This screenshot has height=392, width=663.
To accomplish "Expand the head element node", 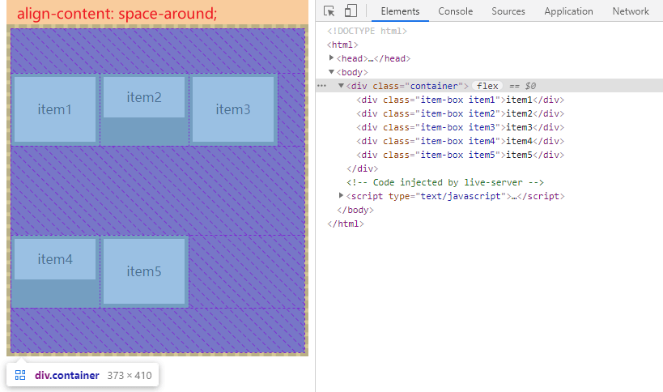I will [332, 58].
